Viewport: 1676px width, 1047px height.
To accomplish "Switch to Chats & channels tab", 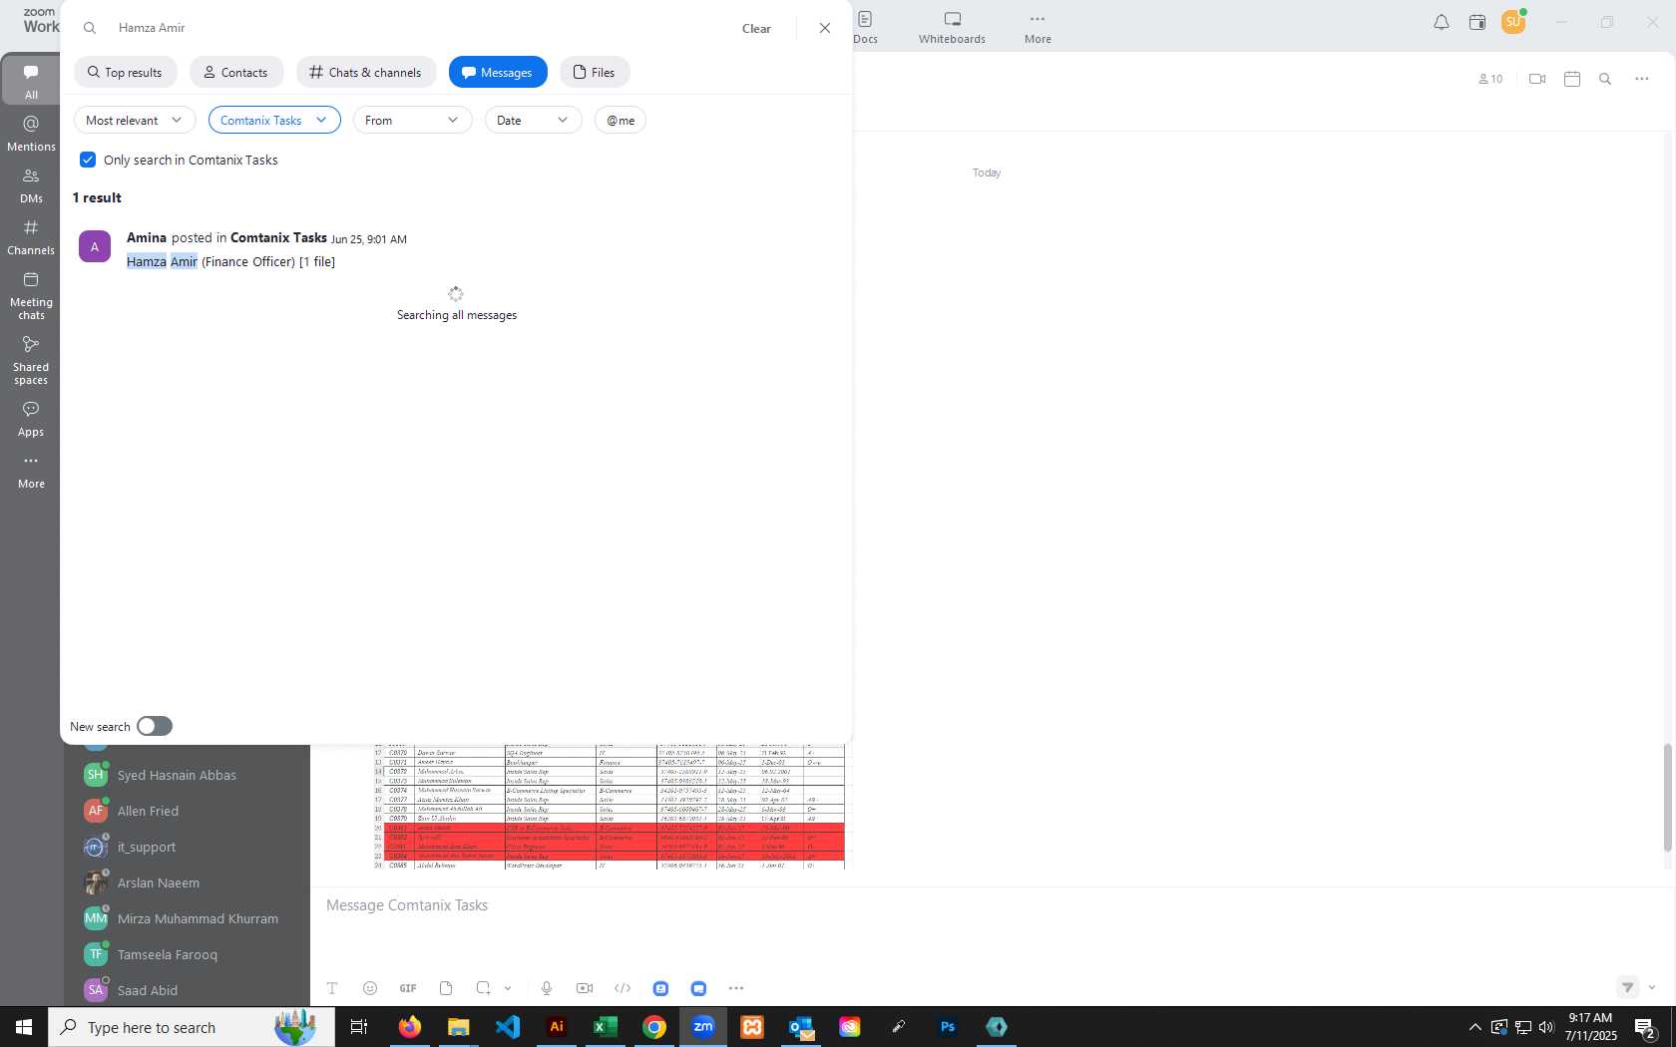I will click(x=366, y=72).
